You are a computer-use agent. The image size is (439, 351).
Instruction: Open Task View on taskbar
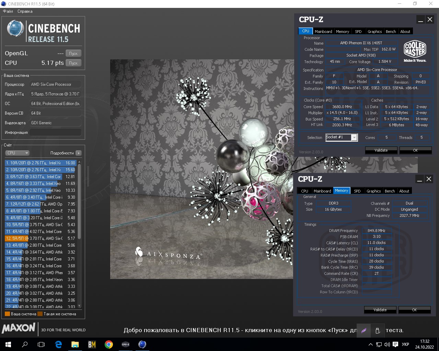pos(41,344)
